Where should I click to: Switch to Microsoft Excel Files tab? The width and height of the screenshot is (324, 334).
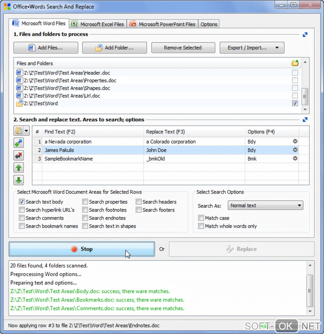pos(98,24)
